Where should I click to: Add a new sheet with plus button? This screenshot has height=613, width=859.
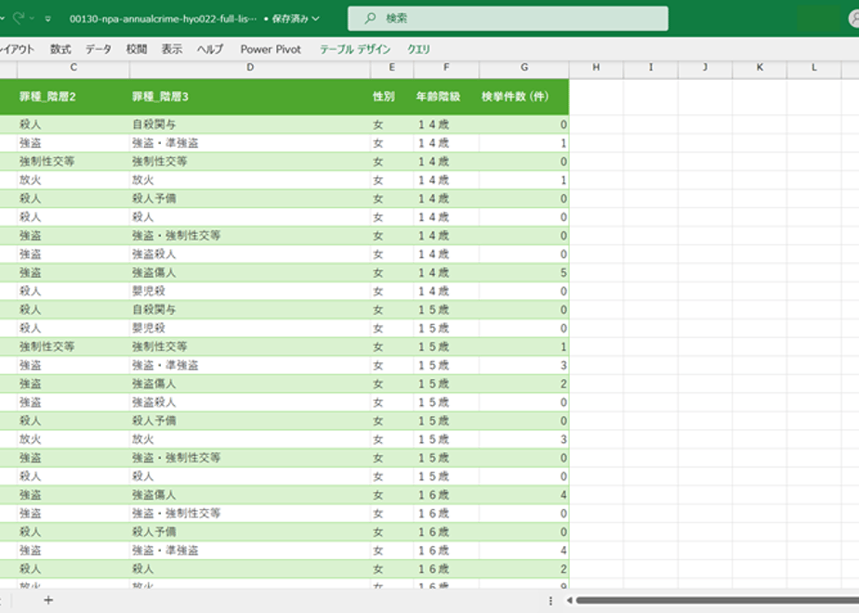pyautogui.click(x=48, y=600)
